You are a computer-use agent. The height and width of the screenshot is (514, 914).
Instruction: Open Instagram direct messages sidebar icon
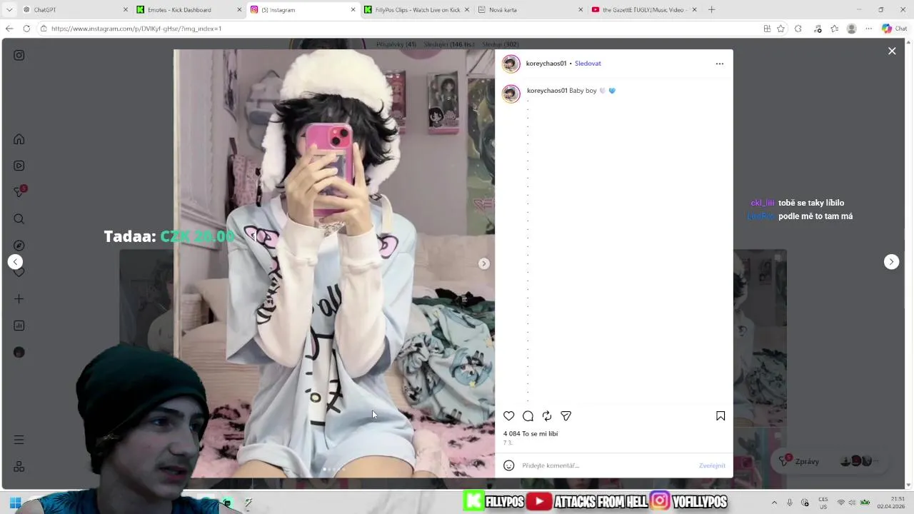point(19,192)
